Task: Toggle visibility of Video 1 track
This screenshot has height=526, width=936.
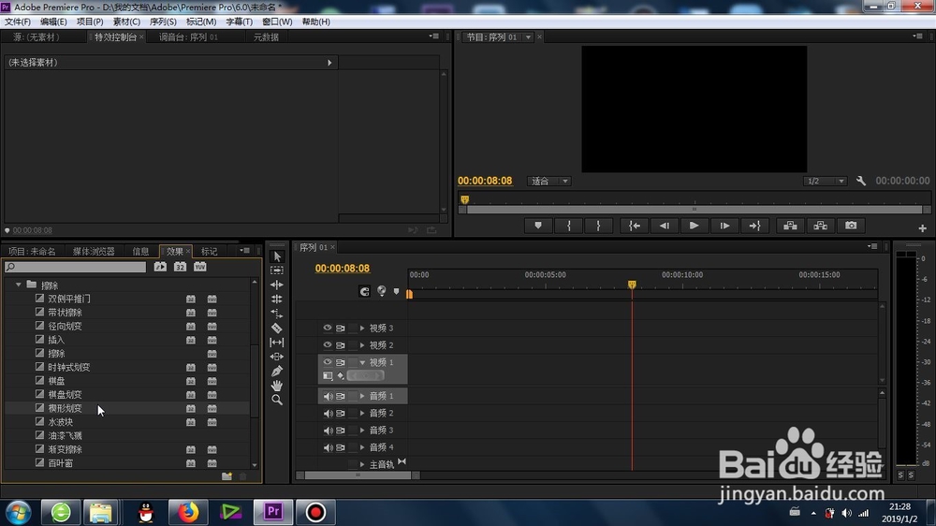Action: tap(327, 362)
